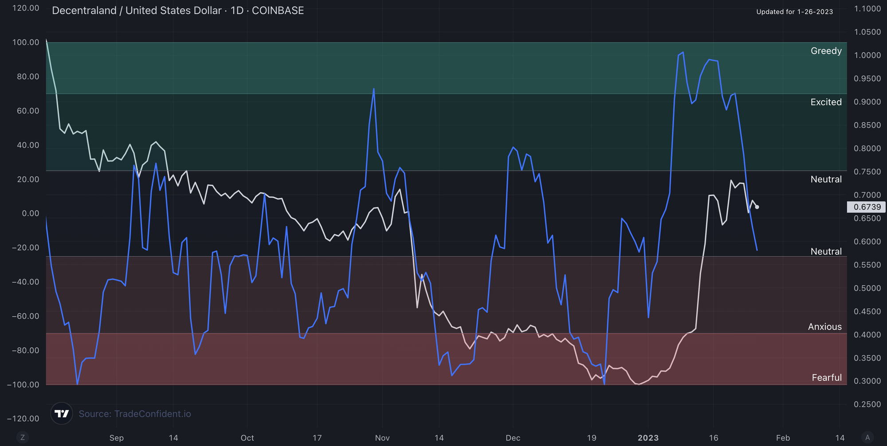Click the −100.00 value on left axis
This screenshot has height=446, width=887.
[x=23, y=384]
